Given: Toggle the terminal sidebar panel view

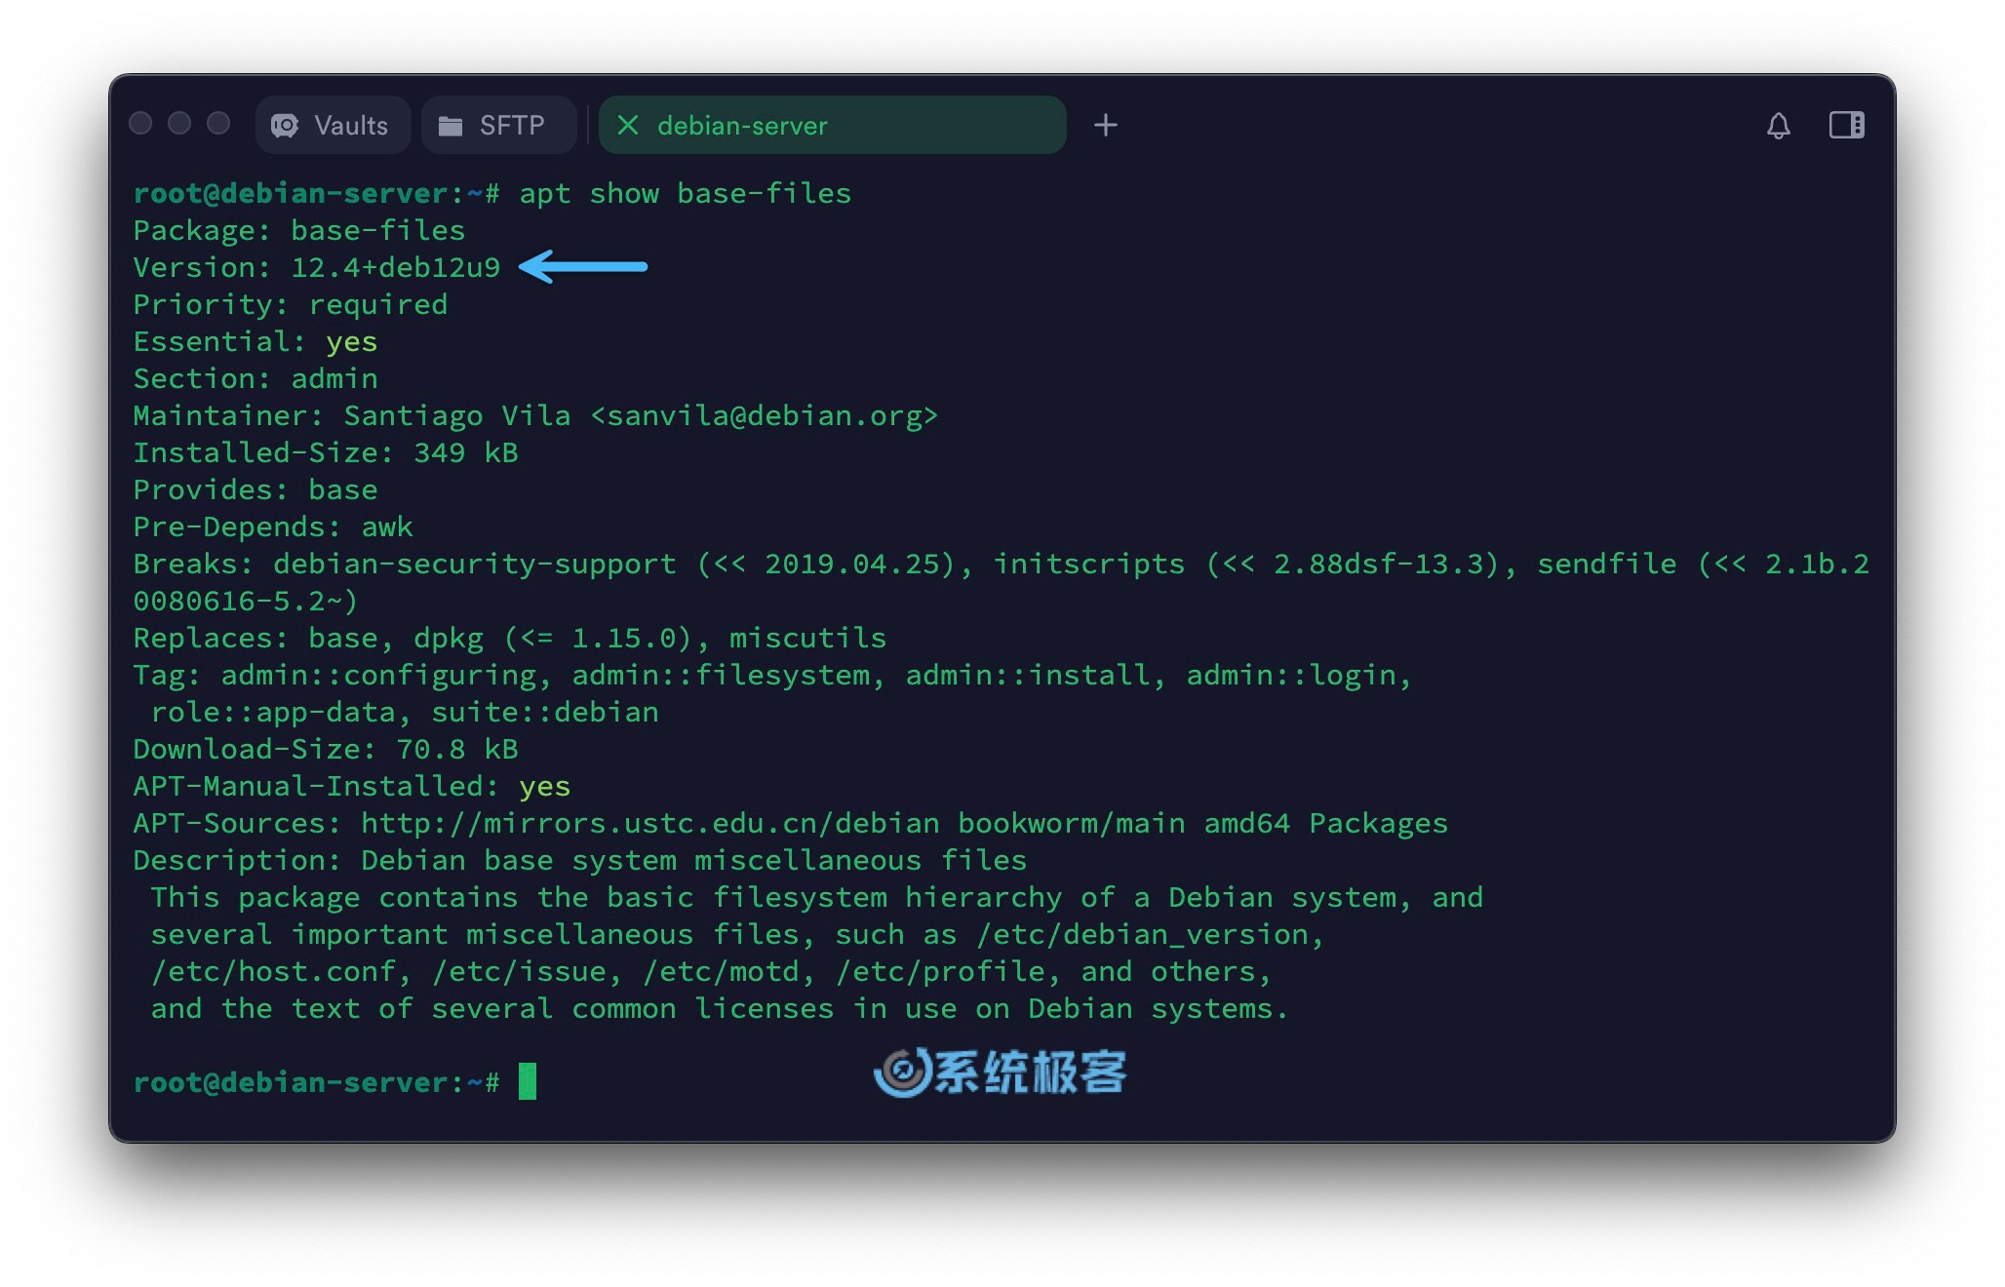Looking at the screenshot, I should coord(1847,124).
